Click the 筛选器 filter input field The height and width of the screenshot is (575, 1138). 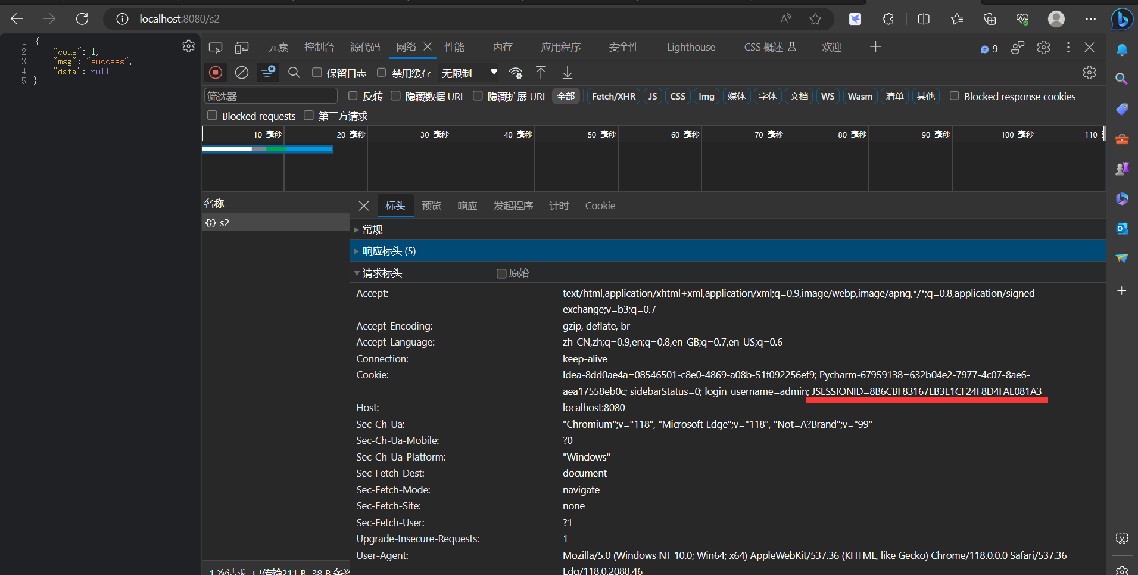click(x=271, y=97)
